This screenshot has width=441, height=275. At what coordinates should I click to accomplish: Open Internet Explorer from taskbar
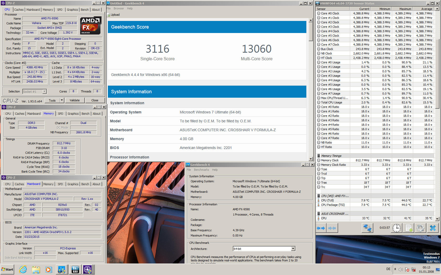click(x=23, y=269)
